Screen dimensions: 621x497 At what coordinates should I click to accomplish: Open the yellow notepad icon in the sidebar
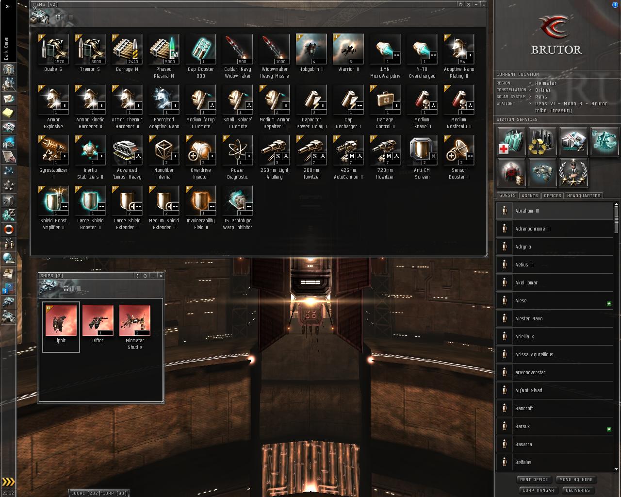pyautogui.click(x=9, y=113)
